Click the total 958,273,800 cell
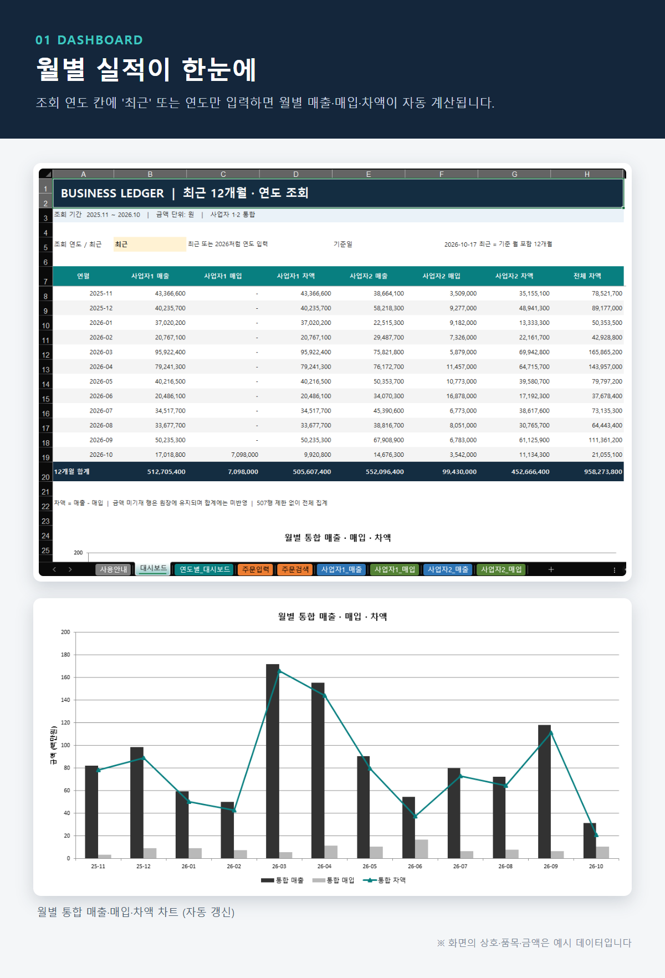This screenshot has width=665, height=978. [587, 472]
